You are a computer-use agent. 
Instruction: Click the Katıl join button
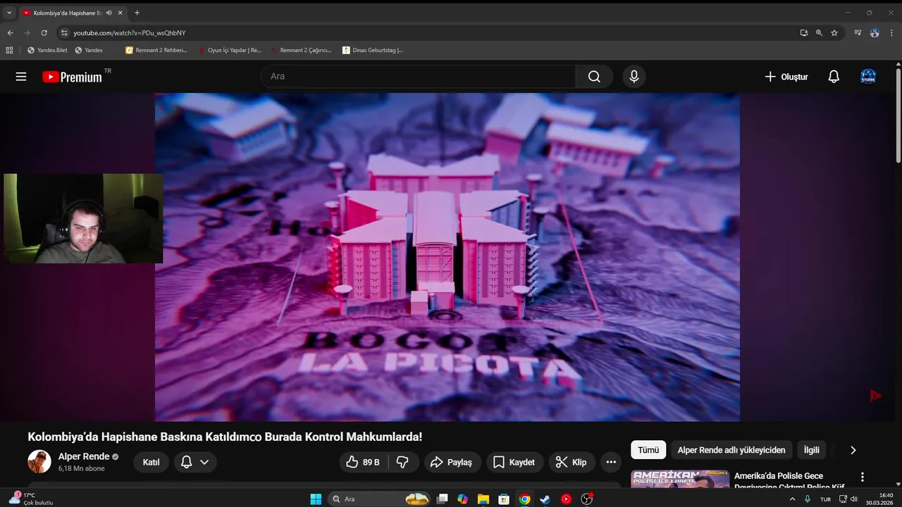pos(152,462)
